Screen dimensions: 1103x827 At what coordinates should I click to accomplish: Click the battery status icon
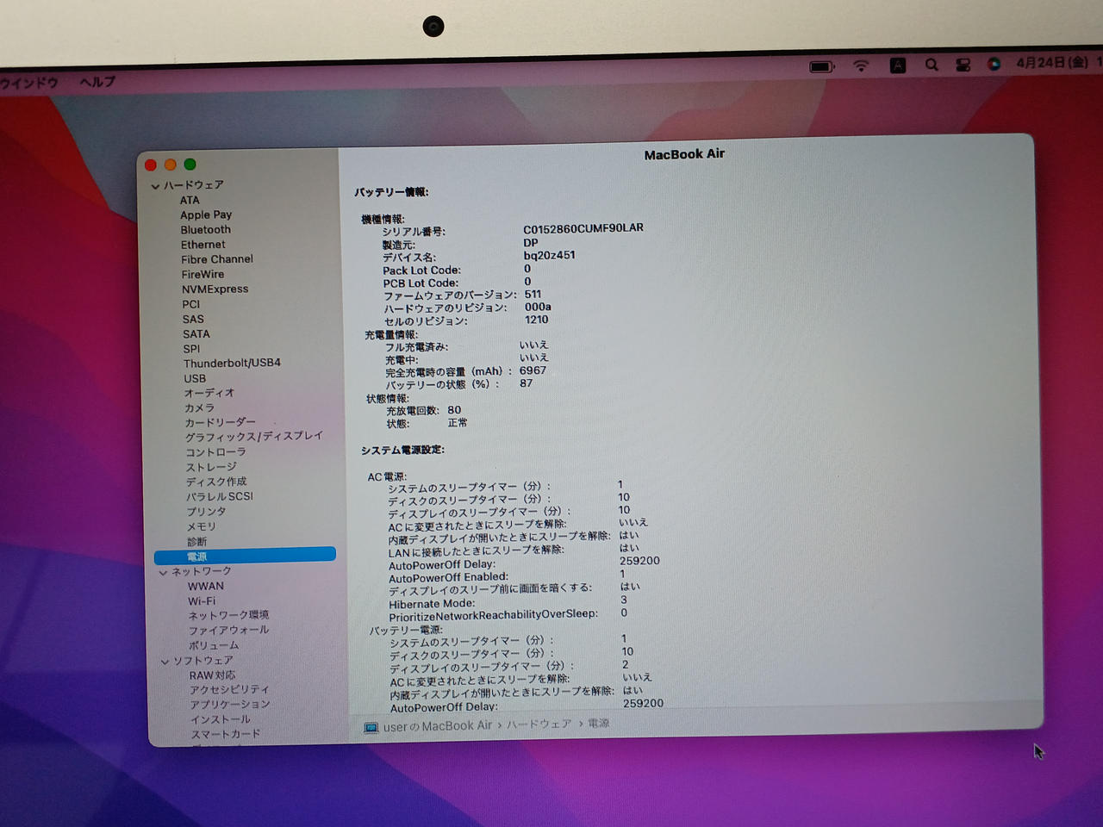click(822, 66)
